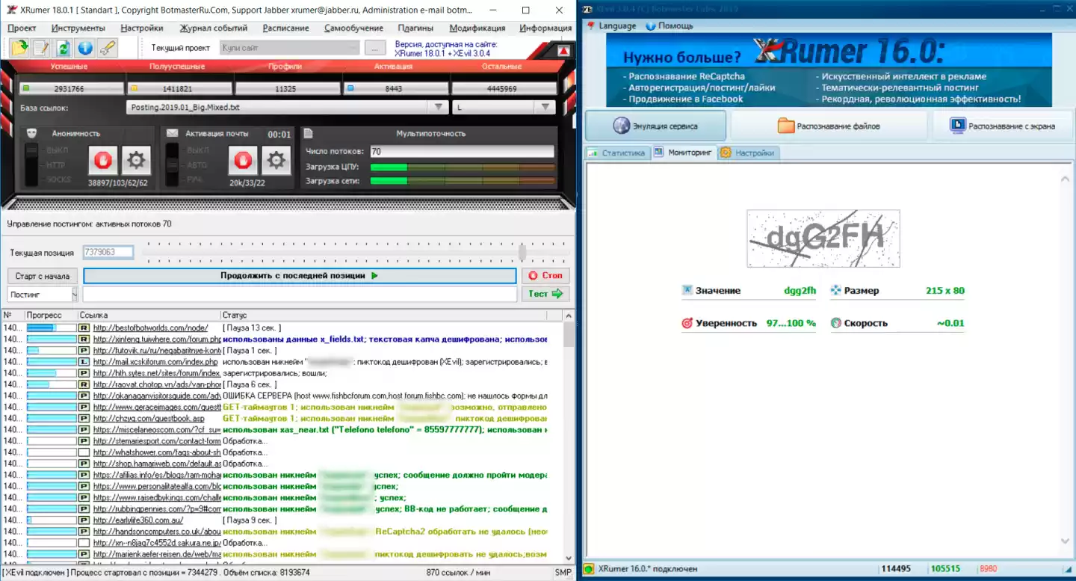Open the blue info toolbar icon
Image resolution: width=1076 pixels, height=581 pixels.
click(x=85, y=48)
